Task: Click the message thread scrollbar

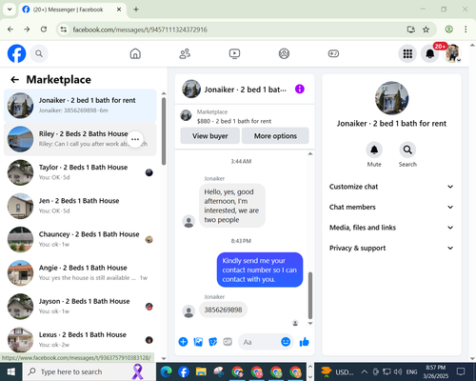Action: (x=310, y=295)
